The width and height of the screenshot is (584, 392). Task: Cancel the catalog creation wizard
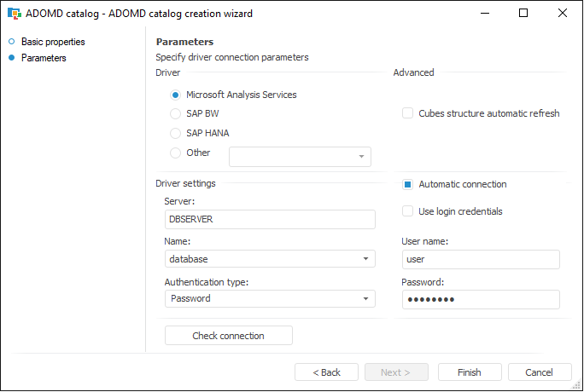click(540, 372)
